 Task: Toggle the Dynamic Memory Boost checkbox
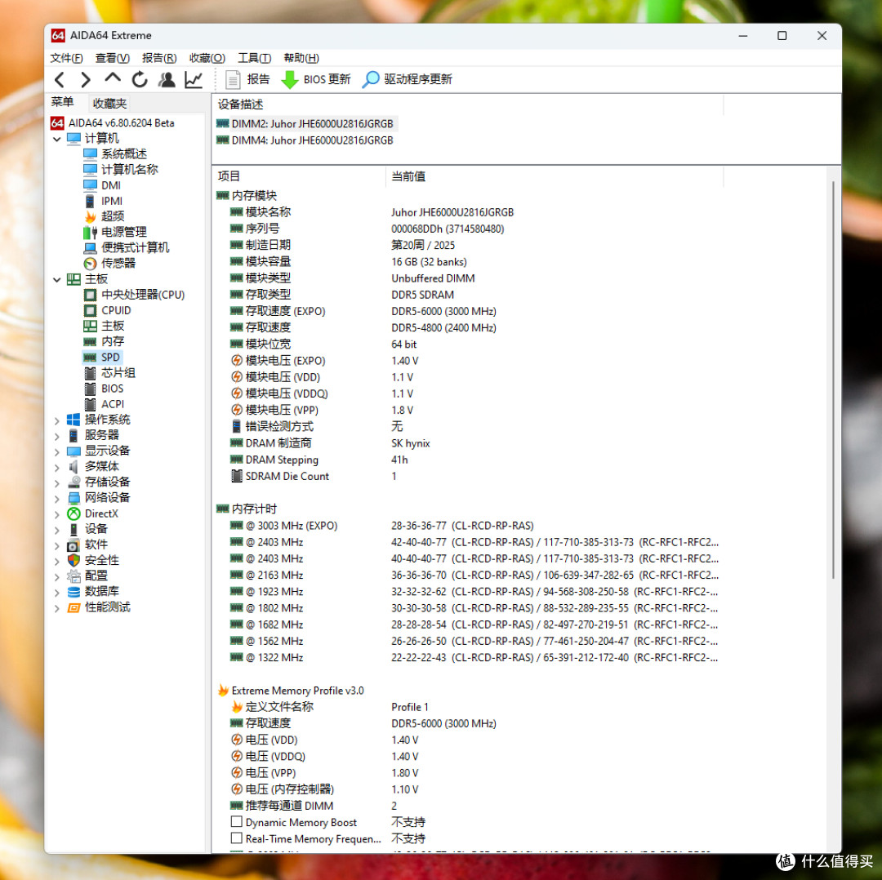pos(237,822)
